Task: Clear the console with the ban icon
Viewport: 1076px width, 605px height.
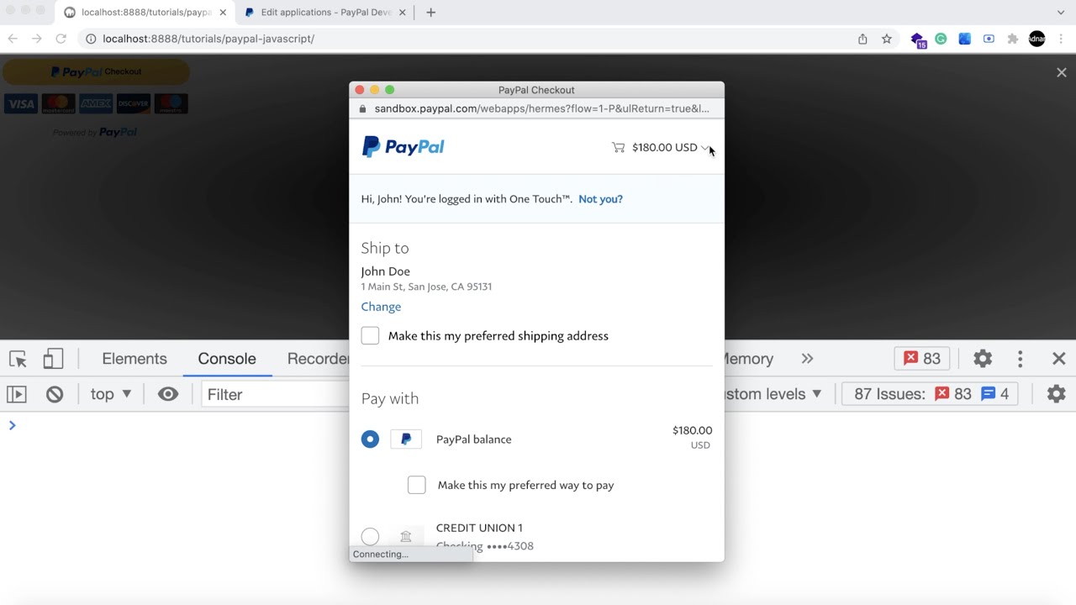Action: pyautogui.click(x=55, y=394)
